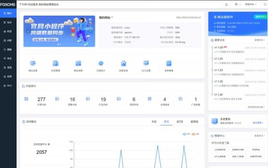Screen dimensions: 268x168
Task: Click the icon beside the 4 count
Action: 149,99
